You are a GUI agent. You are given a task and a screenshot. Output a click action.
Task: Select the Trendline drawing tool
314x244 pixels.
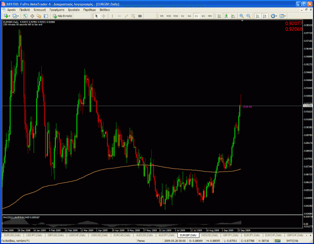(126, 16)
